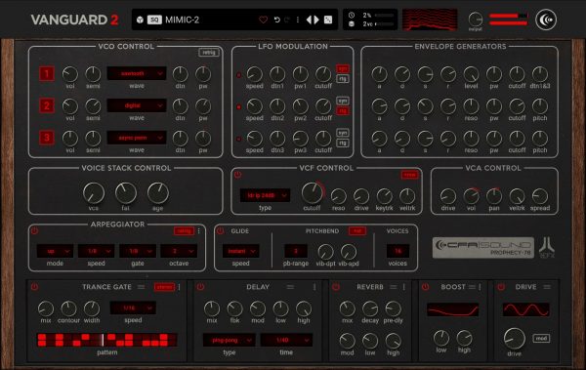The image size is (586, 370).
Task: Load the previous preset with the left arrow
Action: [309, 20]
